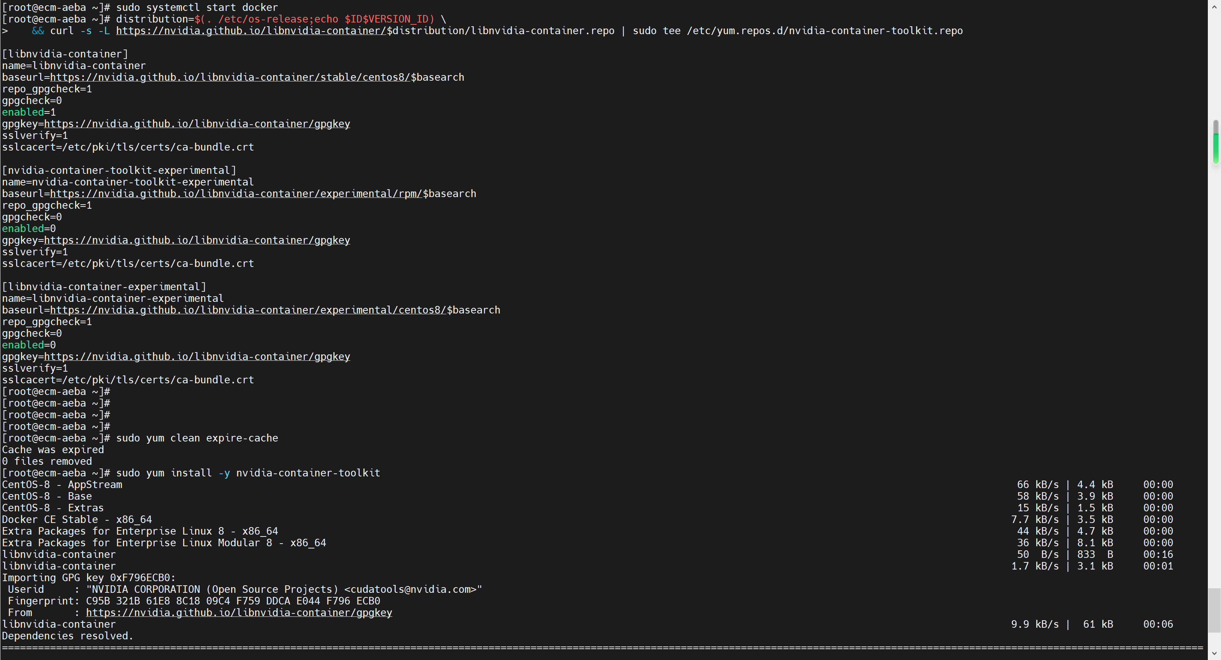Click the sudo systemctl start docker command
The width and height of the screenshot is (1221, 660).
(x=197, y=8)
